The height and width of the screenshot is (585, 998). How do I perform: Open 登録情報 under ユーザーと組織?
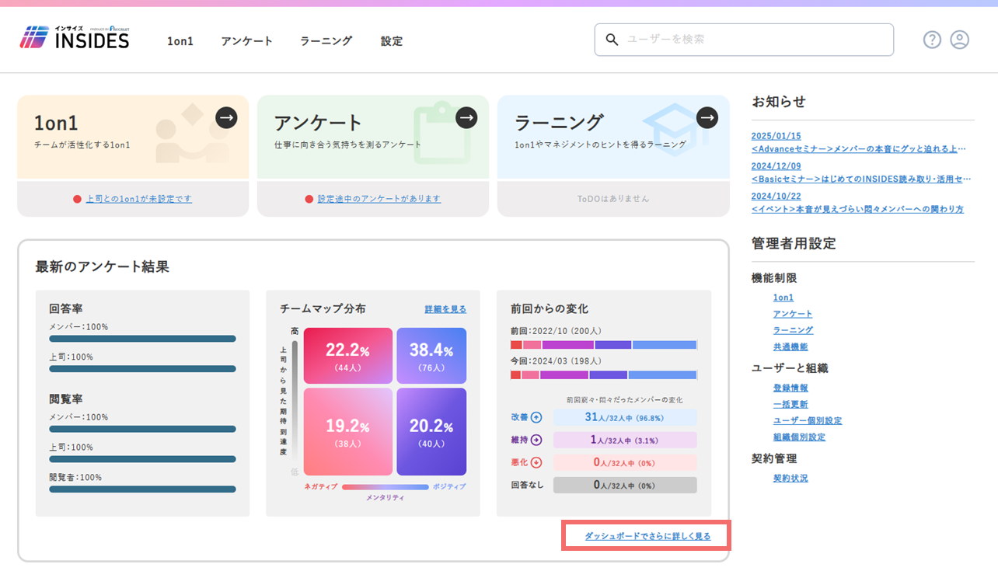click(790, 388)
